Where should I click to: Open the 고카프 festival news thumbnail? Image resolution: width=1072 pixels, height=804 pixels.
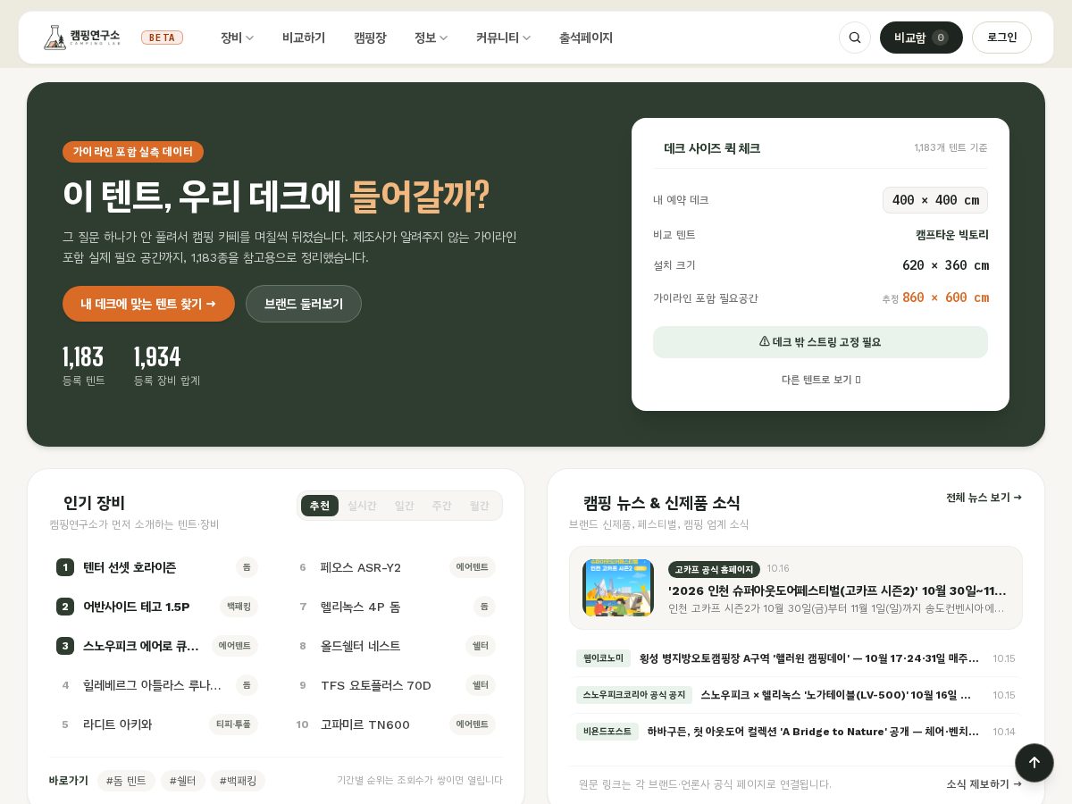click(x=618, y=588)
